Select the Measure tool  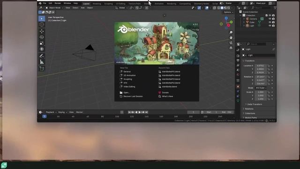[x=42, y=61]
